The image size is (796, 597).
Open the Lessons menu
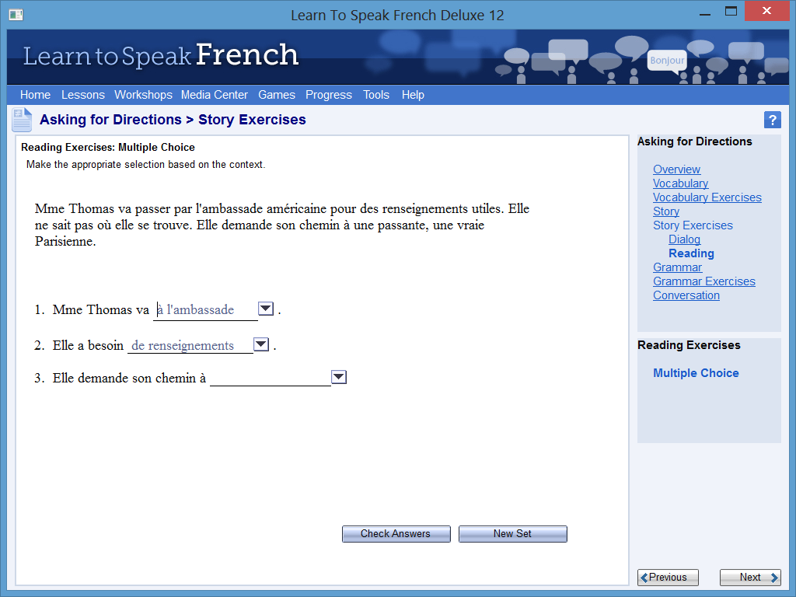click(82, 95)
